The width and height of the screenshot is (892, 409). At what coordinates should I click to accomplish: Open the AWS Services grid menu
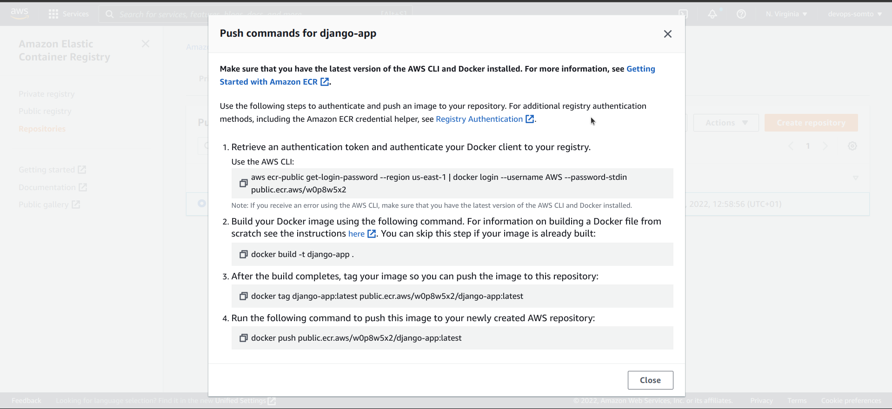(53, 14)
